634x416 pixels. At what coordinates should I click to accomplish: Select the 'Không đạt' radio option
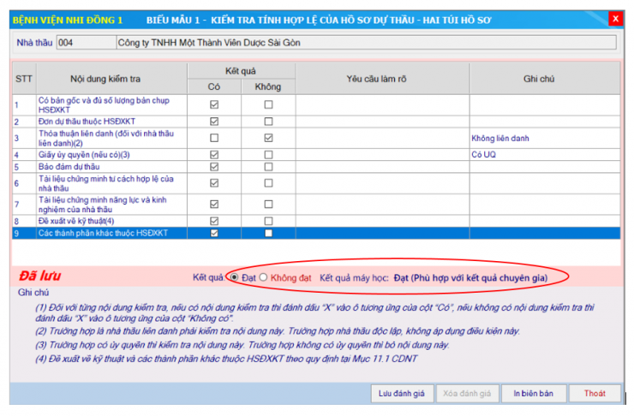pyautogui.click(x=263, y=278)
